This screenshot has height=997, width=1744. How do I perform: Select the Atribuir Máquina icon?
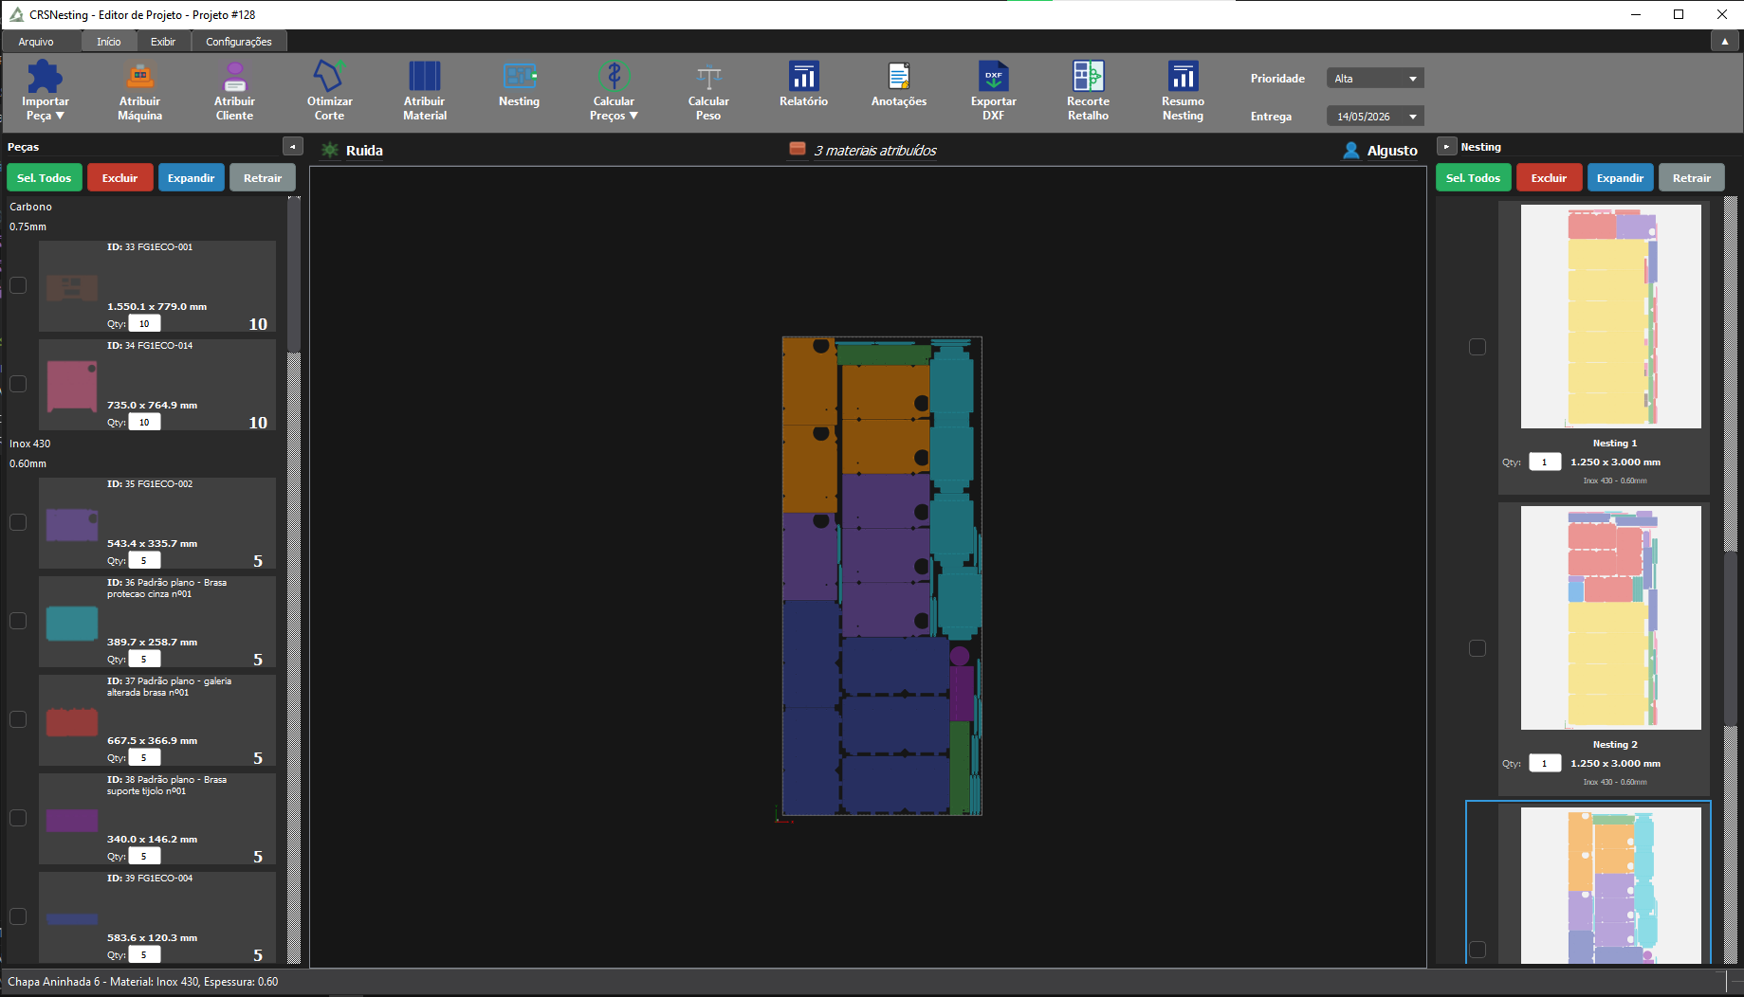(139, 91)
